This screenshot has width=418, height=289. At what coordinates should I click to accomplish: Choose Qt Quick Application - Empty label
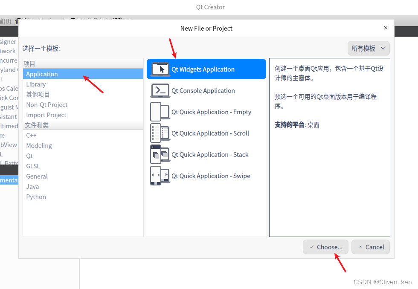click(x=212, y=112)
